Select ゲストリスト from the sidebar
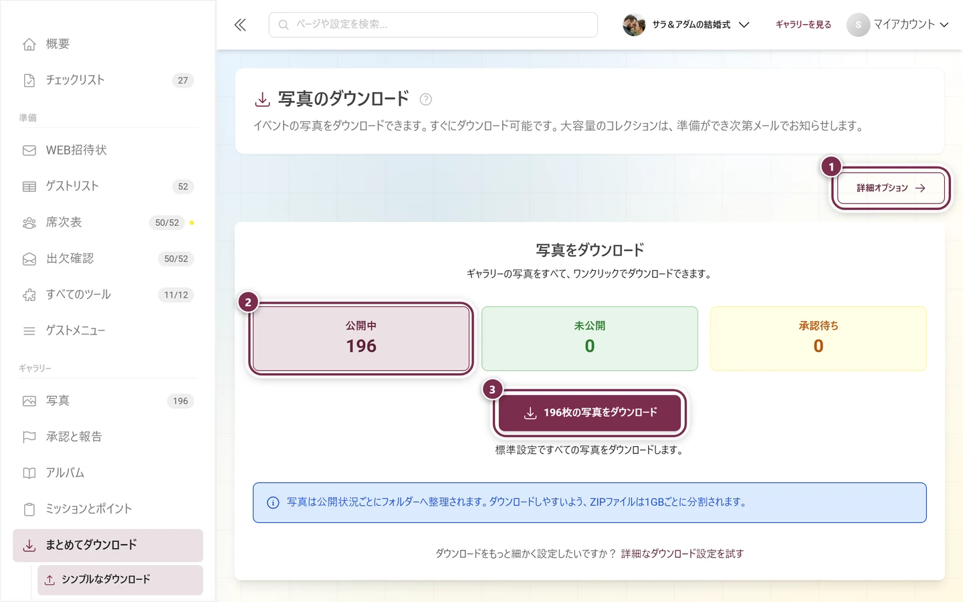 [108, 187]
